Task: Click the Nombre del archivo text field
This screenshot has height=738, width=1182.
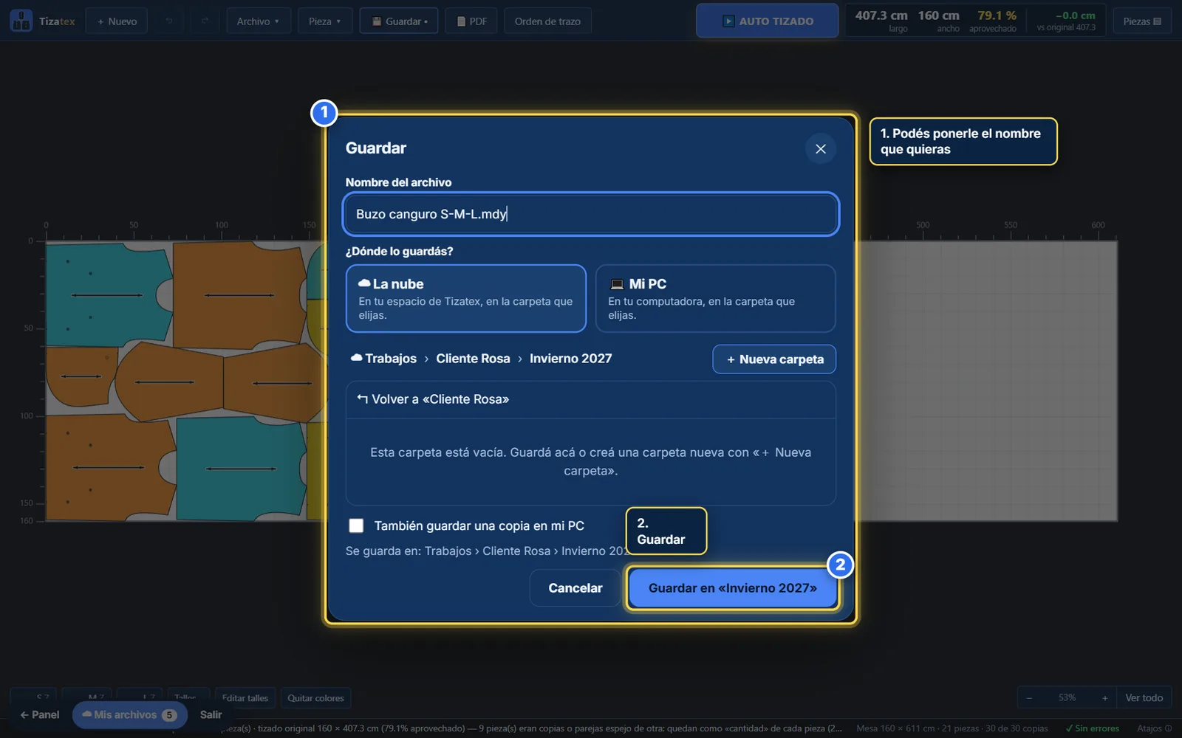Action: (591, 214)
